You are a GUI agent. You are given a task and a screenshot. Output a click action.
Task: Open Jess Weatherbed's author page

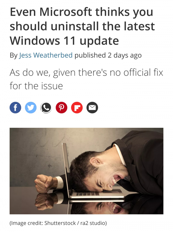(46, 55)
